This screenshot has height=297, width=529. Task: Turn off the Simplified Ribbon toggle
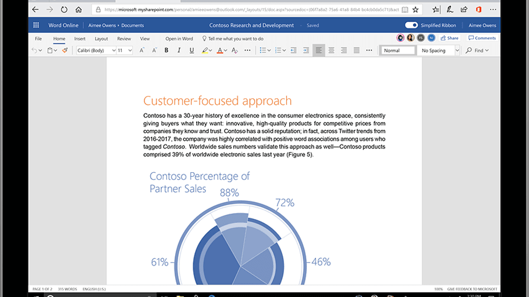(x=411, y=25)
